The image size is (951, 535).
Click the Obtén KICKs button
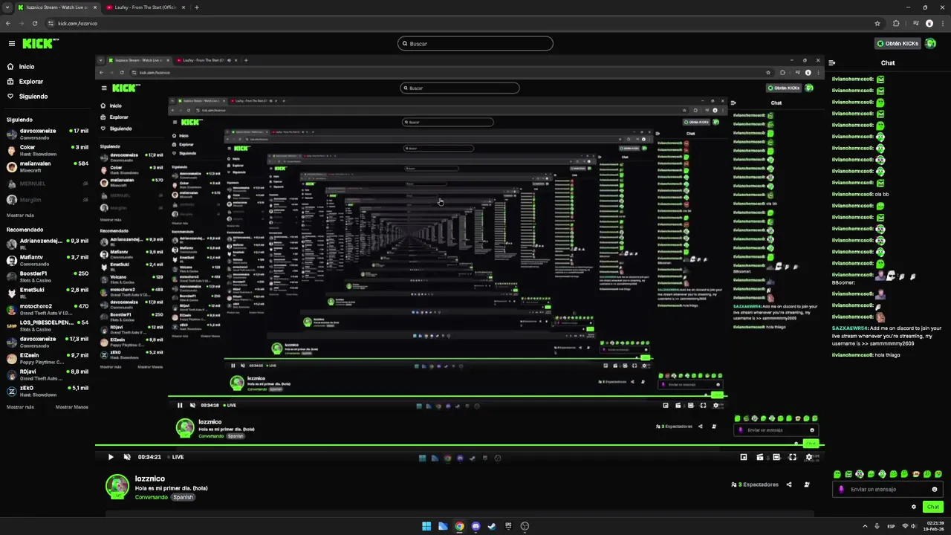[898, 44]
